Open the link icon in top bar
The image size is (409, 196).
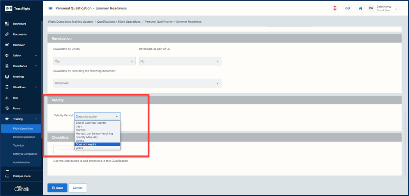point(347,8)
